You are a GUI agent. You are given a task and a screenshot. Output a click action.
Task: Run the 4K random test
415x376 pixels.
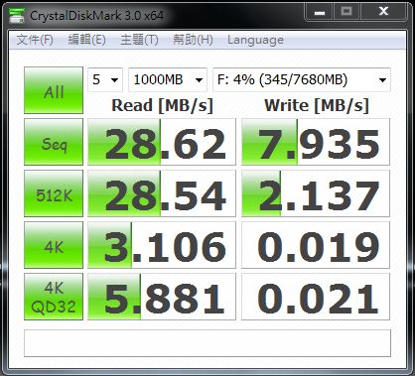pyautogui.click(x=54, y=245)
